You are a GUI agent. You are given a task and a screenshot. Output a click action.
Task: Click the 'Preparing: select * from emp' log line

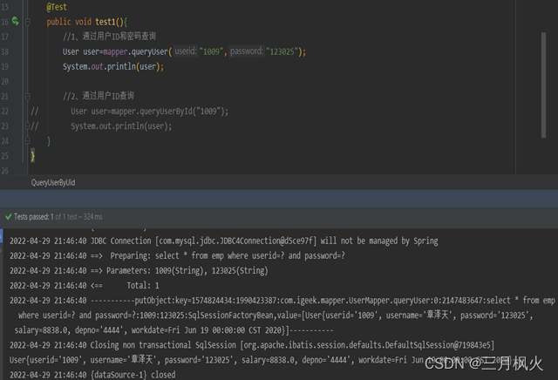177,256
